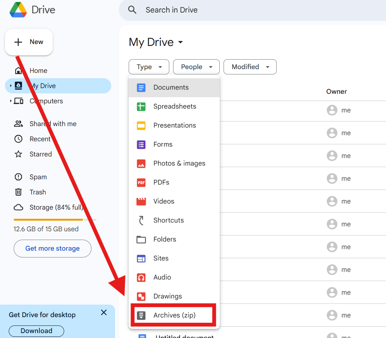
Task: Filter by Videos file type
Action: [164, 201]
